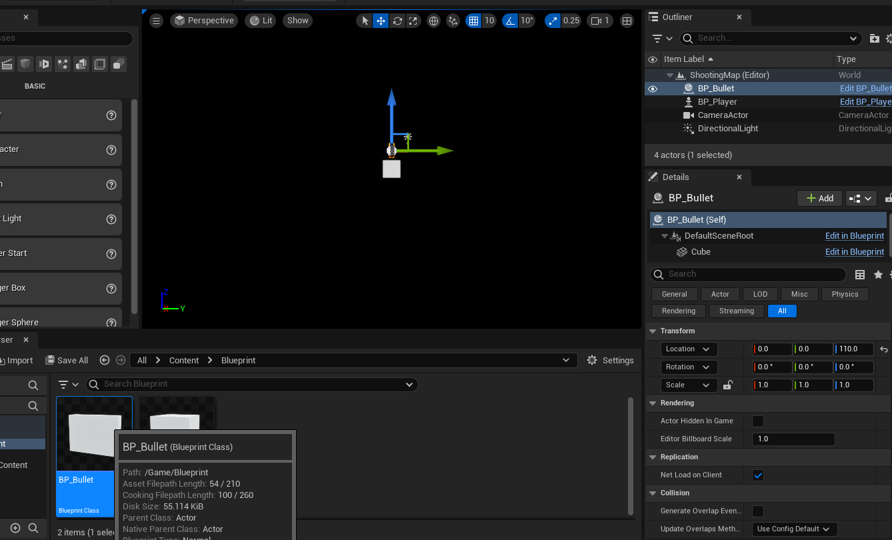
Task: Click the eye visibility column header
Action: tap(653, 59)
